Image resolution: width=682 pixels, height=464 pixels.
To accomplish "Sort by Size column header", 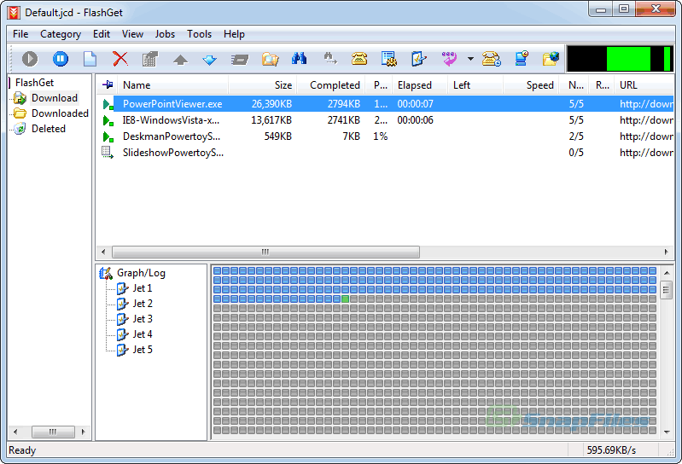I will point(263,85).
